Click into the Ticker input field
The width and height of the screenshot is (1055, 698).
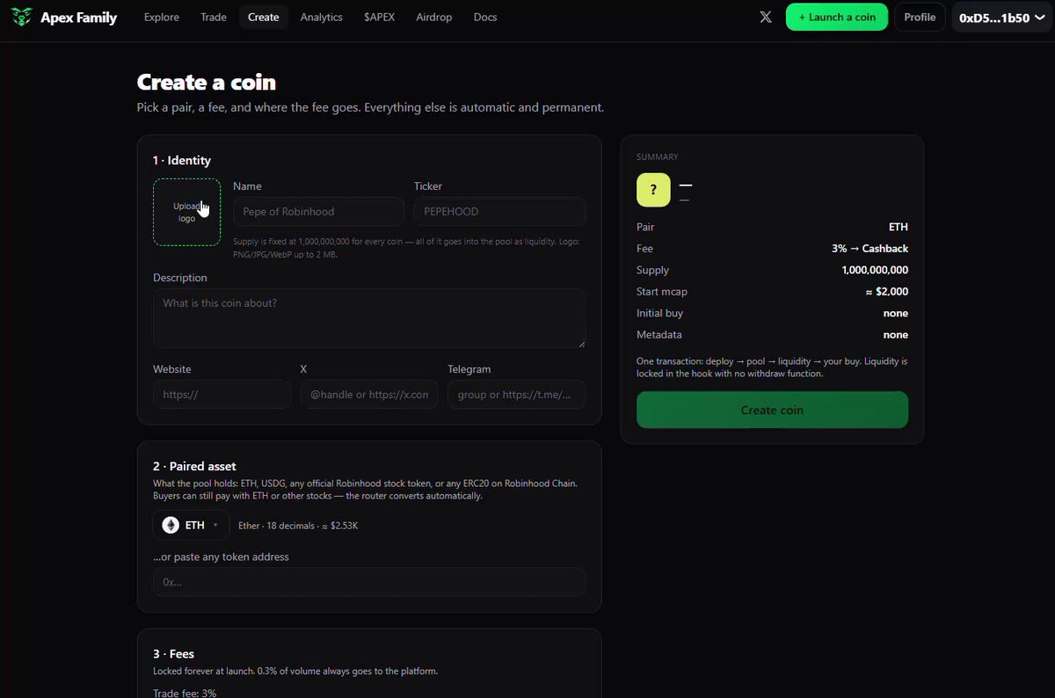pos(499,211)
